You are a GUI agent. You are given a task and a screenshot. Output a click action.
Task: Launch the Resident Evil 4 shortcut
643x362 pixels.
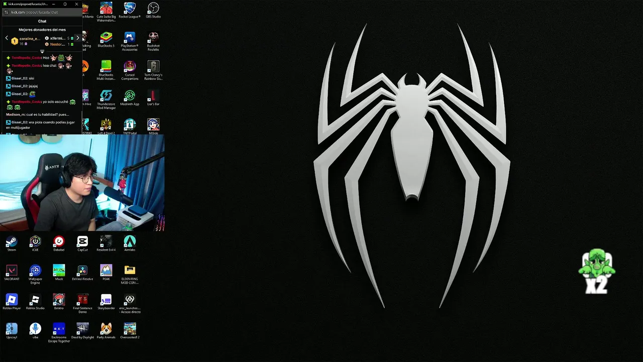pos(106,244)
